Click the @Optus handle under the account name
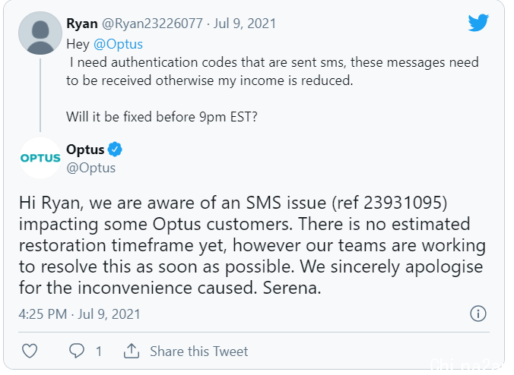The height and width of the screenshot is (375, 514). coord(90,168)
